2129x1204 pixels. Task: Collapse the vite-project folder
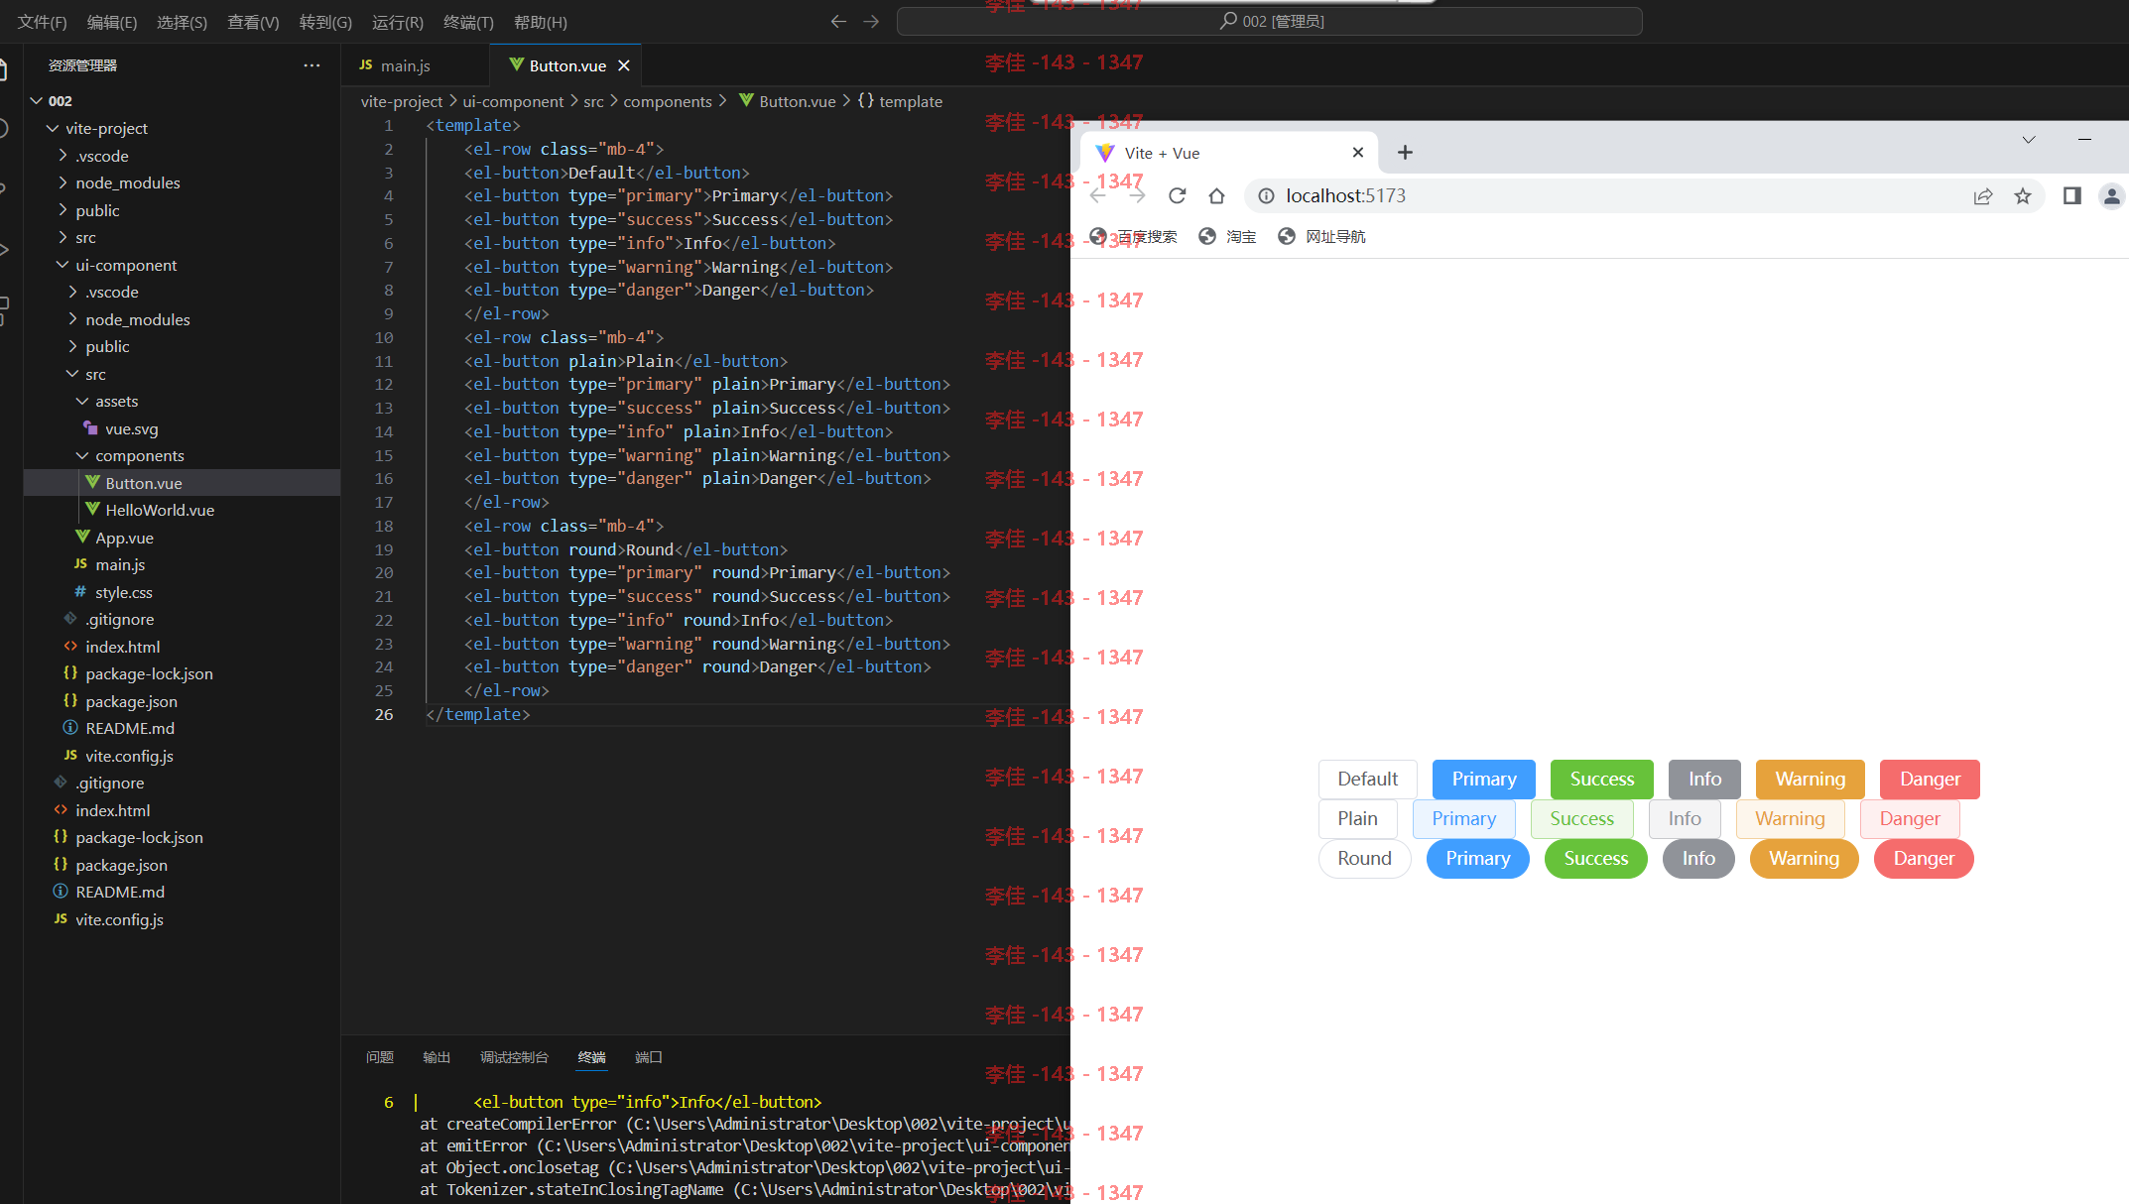(x=182, y=128)
